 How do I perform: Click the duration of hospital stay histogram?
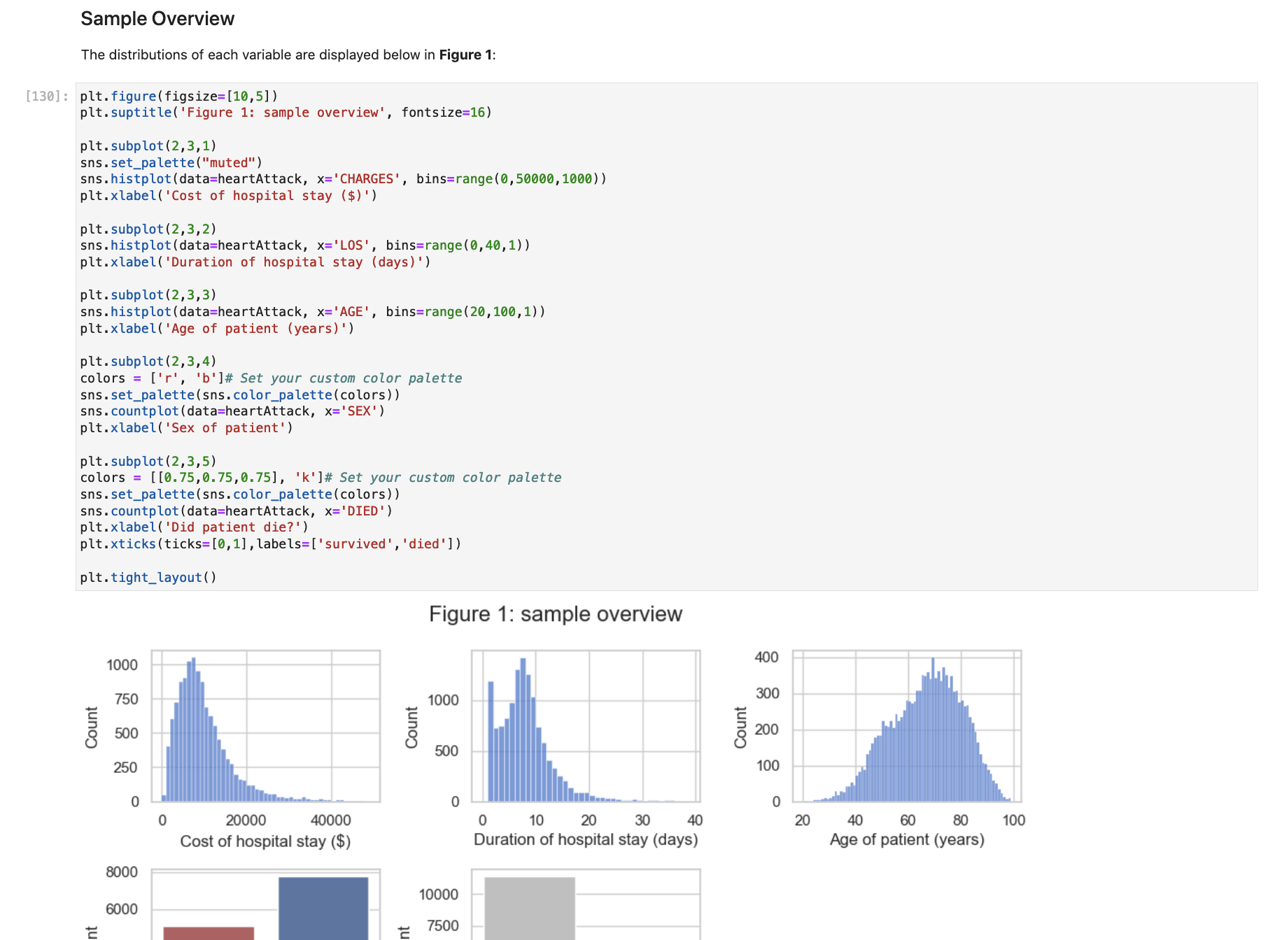coord(586,726)
